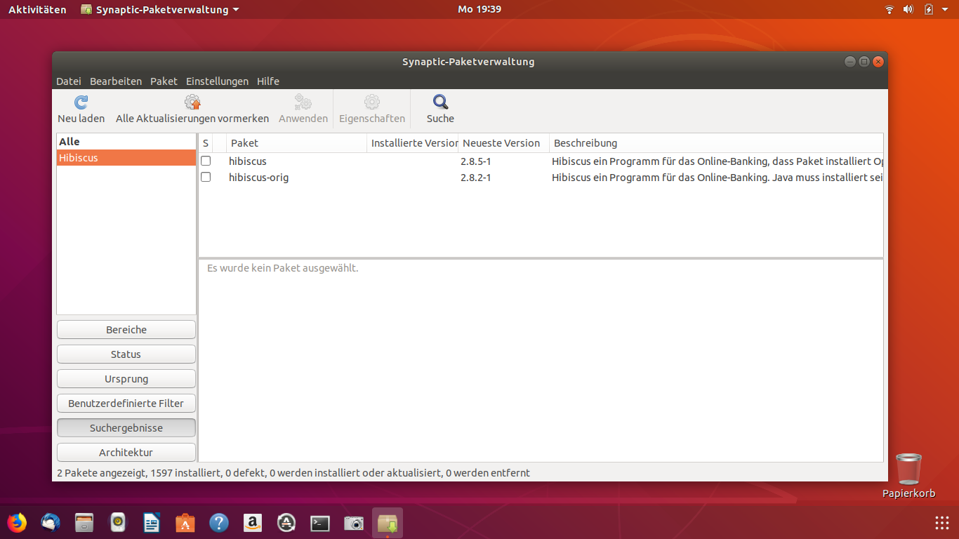Viewport: 959px width, 539px height.
Task: Click the volume speaker icon
Action: pos(908,9)
